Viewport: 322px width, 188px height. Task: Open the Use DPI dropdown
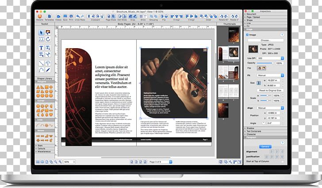pyautogui.click(x=270, y=58)
